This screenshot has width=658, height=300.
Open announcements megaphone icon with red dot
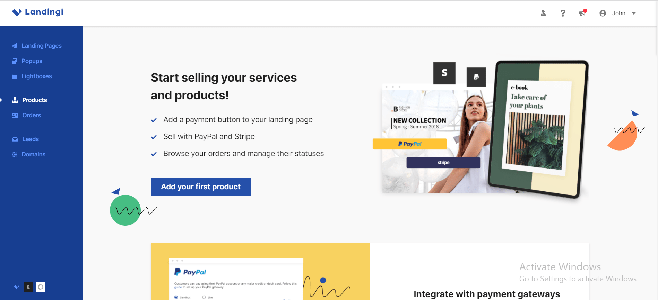point(582,13)
